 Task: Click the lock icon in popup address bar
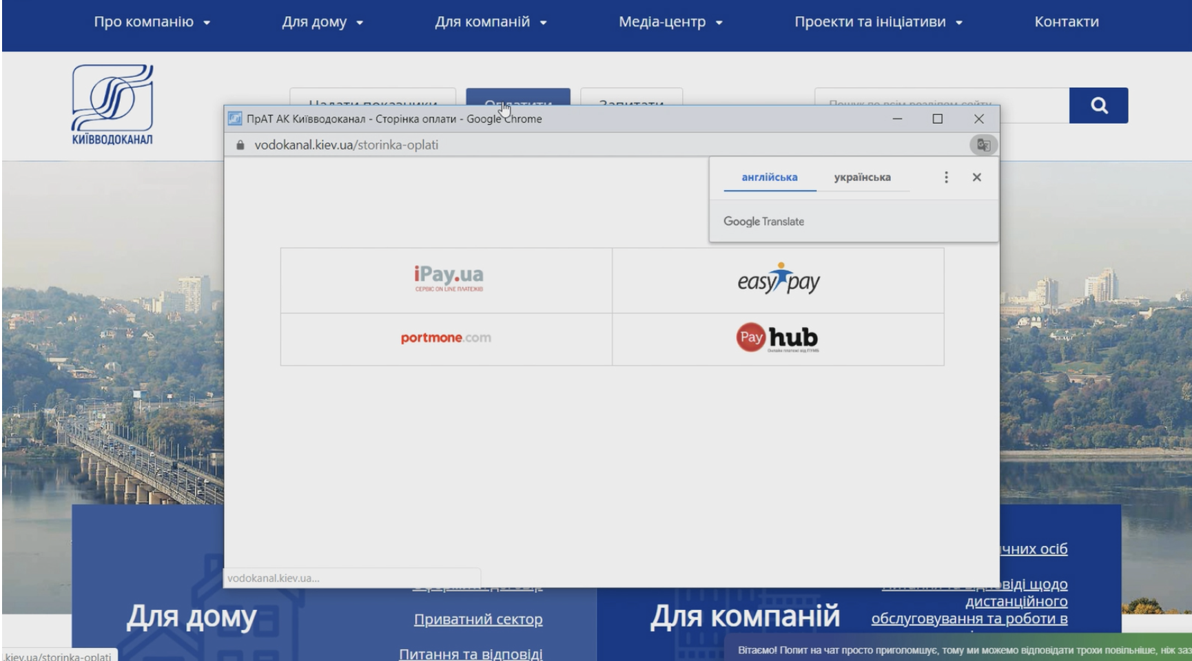pyautogui.click(x=240, y=145)
